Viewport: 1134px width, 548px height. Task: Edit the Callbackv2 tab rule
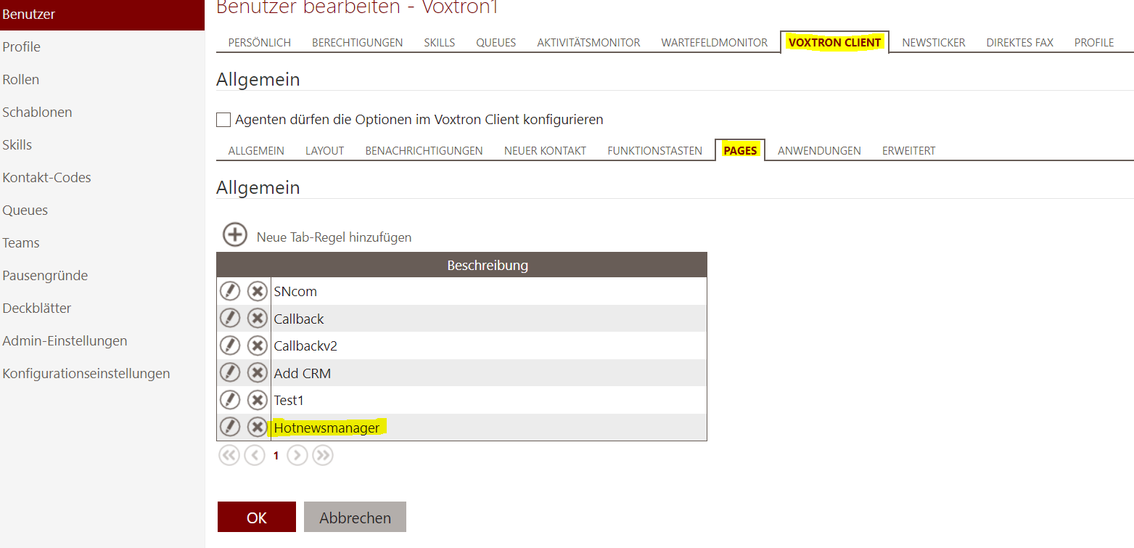click(229, 345)
